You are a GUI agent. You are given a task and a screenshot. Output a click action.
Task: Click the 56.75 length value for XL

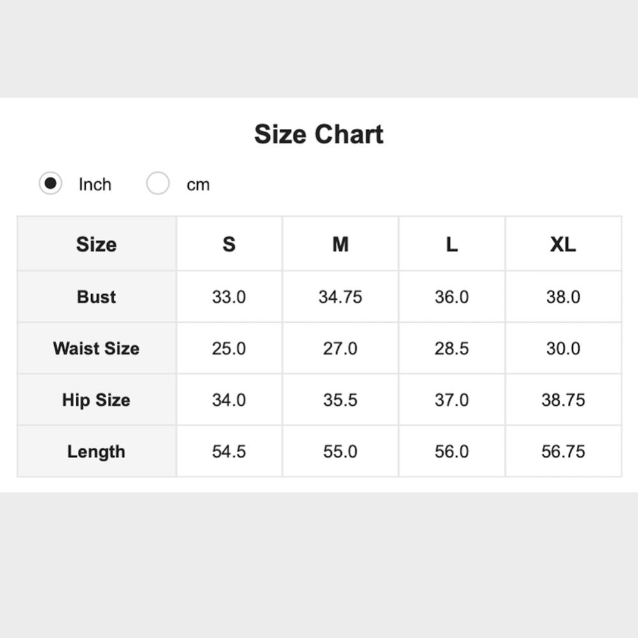563,452
